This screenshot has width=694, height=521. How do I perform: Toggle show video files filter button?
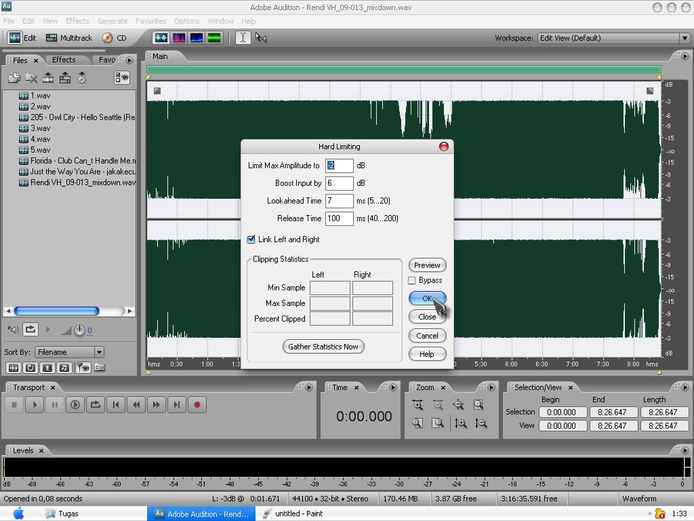pos(47,368)
